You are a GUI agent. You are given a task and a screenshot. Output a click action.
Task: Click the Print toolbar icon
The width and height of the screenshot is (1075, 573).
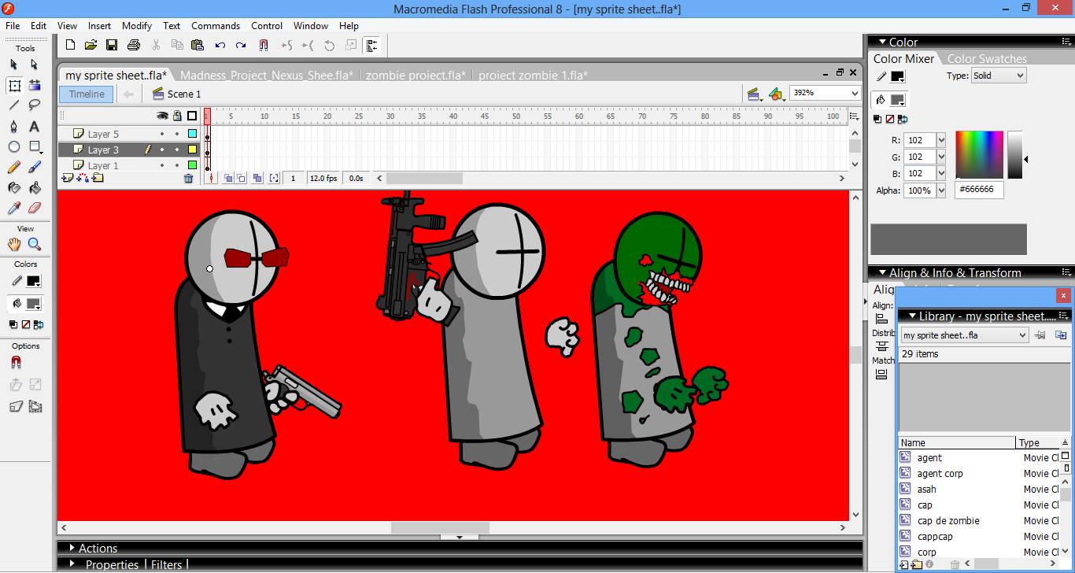coord(134,46)
